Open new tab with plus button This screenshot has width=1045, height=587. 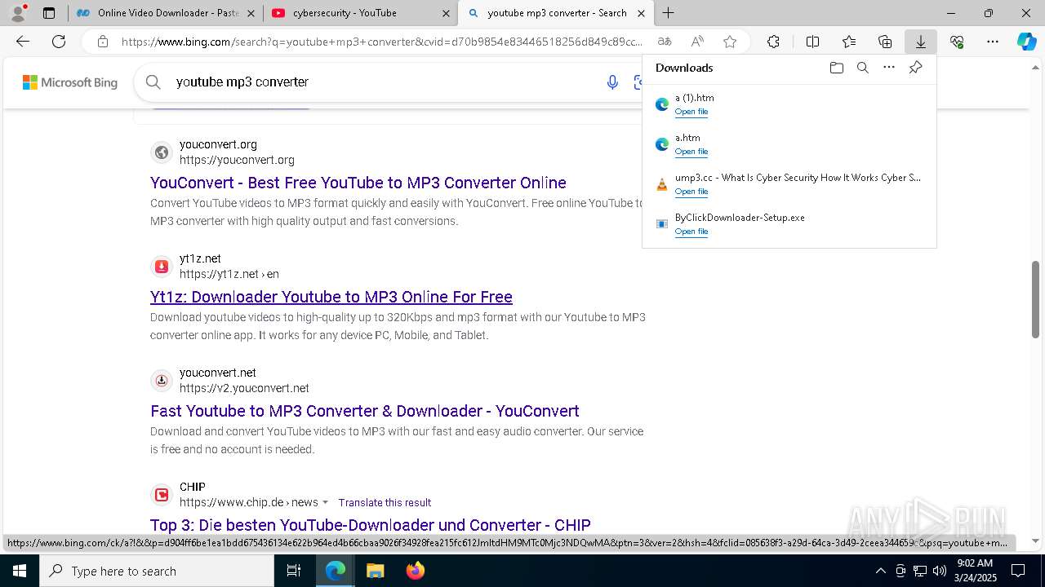coord(669,13)
